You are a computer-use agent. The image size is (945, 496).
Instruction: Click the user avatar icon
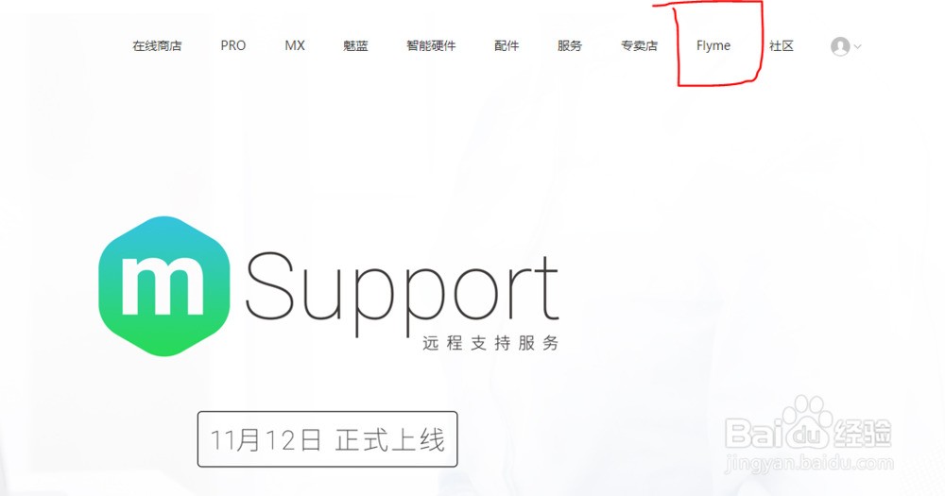click(840, 46)
